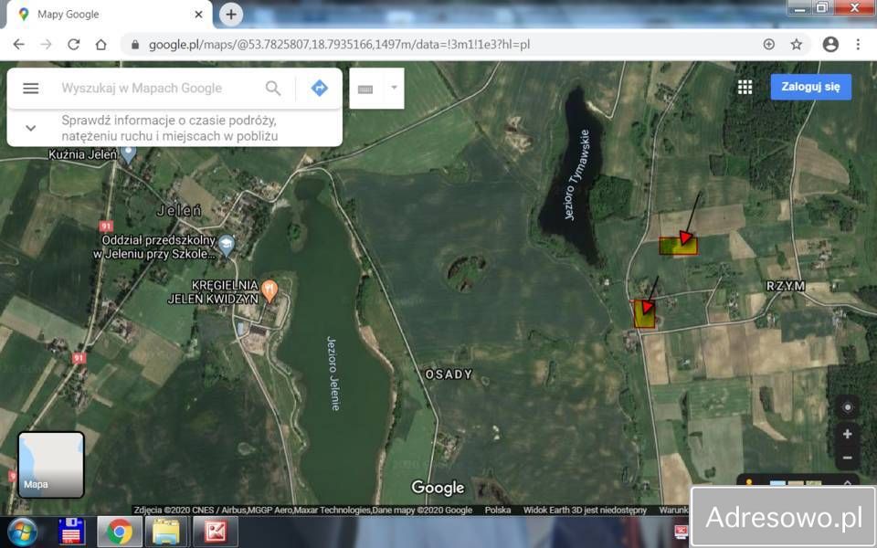Click the keyboard input tool icon

pos(365,90)
